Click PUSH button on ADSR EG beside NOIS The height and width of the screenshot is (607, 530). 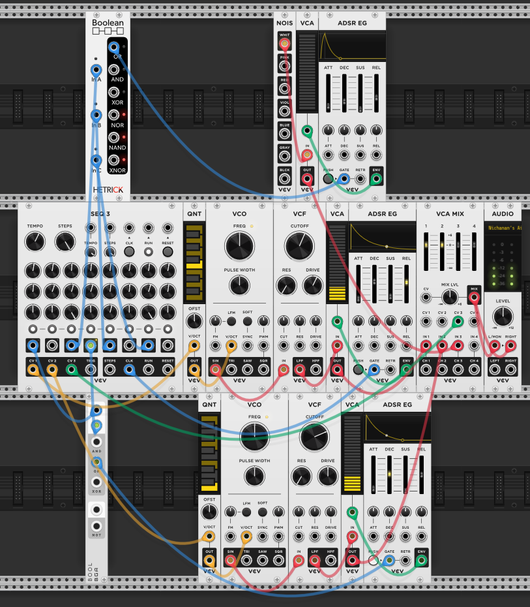[x=328, y=179]
